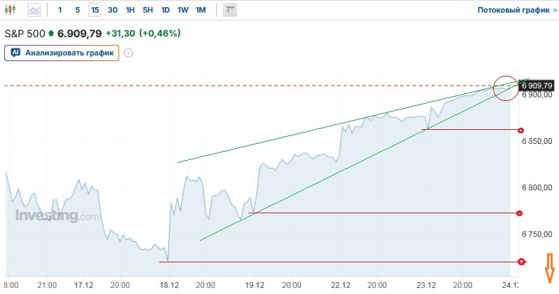Open the news panel icon
559x294 pixels.
coord(230,11)
